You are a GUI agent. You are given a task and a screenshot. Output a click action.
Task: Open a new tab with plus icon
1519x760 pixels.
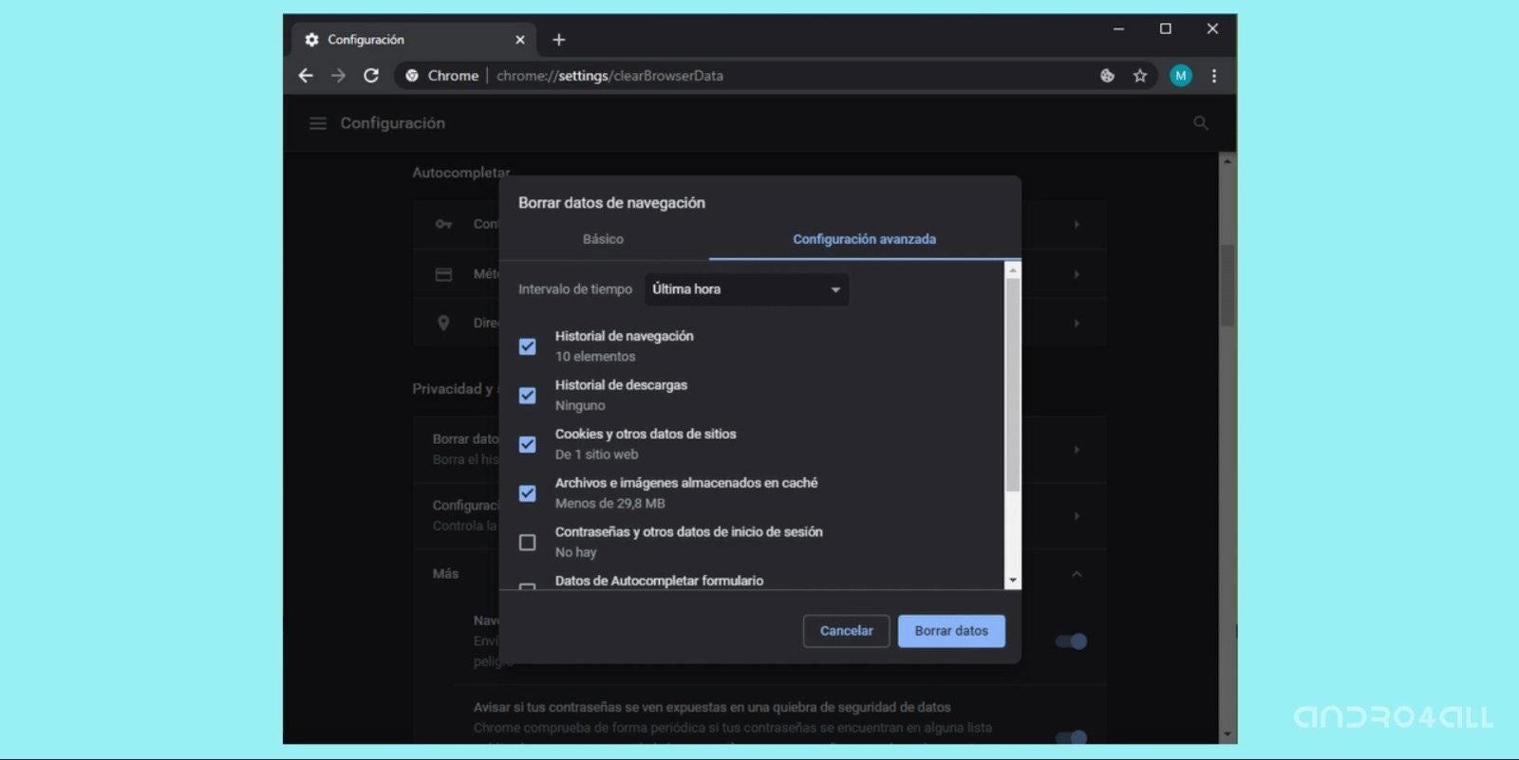coord(559,40)
